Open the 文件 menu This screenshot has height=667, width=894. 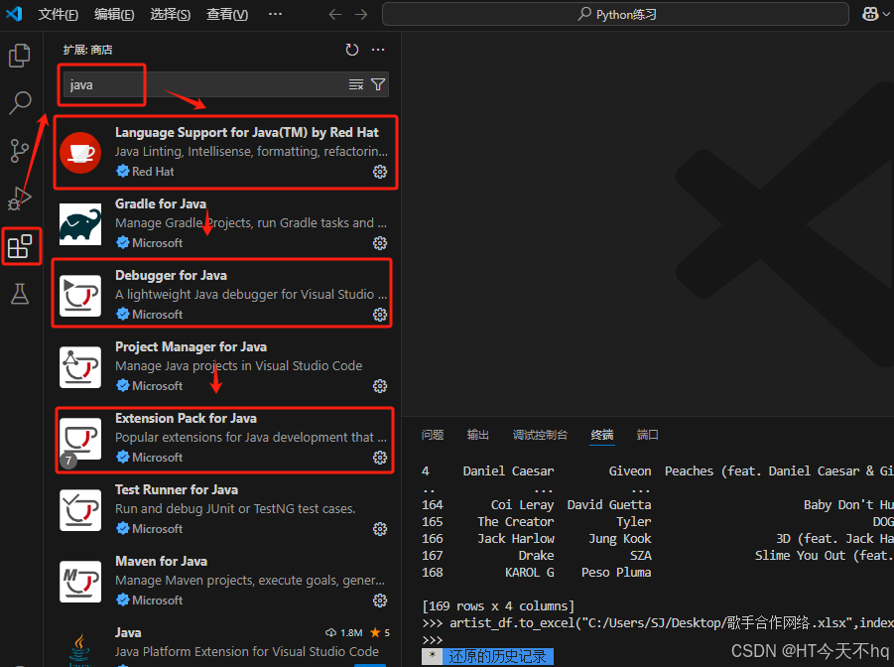(x=57, y=14)
